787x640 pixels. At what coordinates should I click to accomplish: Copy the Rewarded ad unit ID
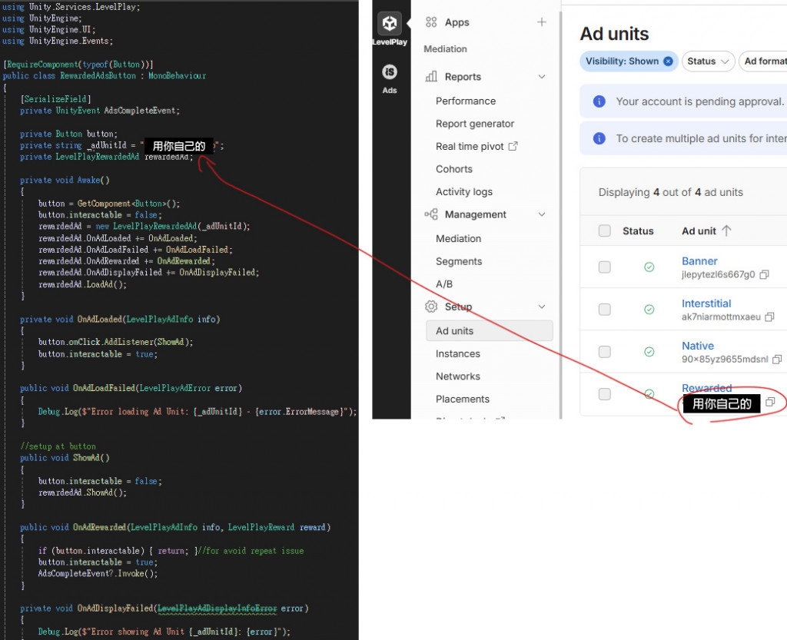point(770,402)
